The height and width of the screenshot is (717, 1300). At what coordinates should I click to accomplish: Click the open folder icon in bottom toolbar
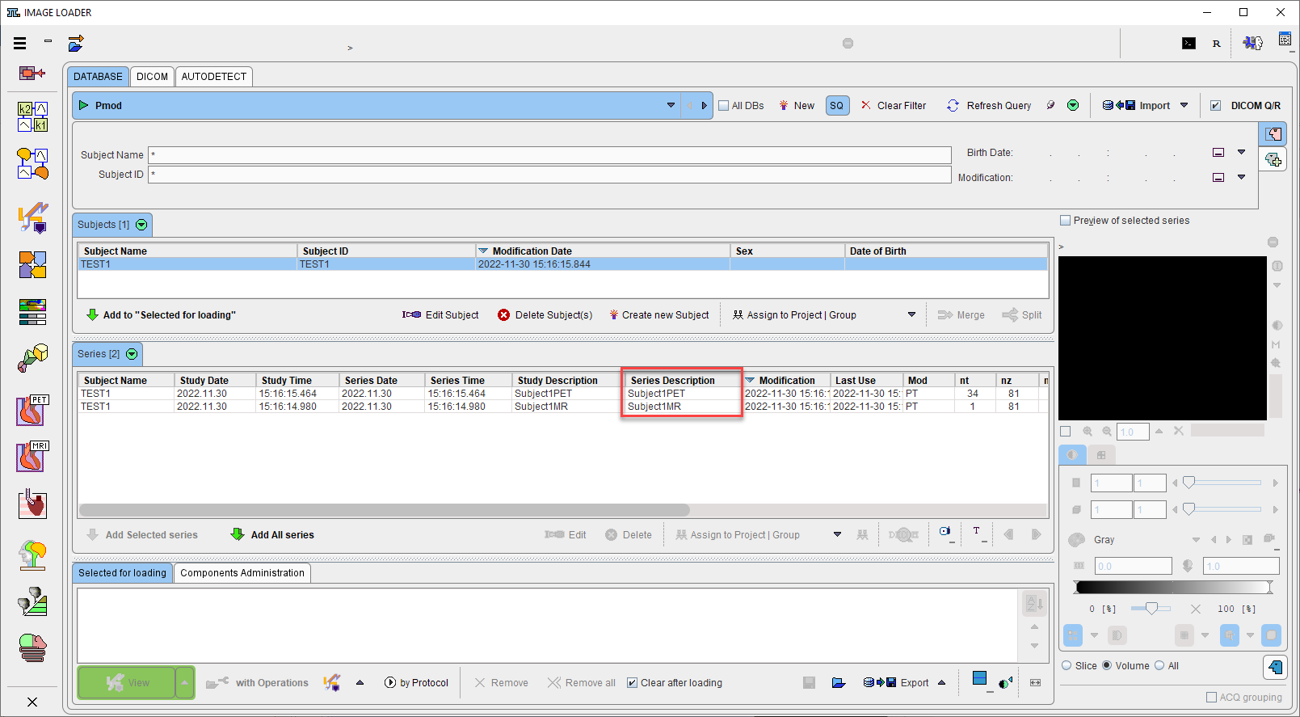pyautogui.click(x=839, y=683)
